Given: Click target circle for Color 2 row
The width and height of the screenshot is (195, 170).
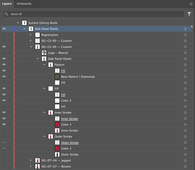Looking at the screenshot, I should (x=185, y=101).
